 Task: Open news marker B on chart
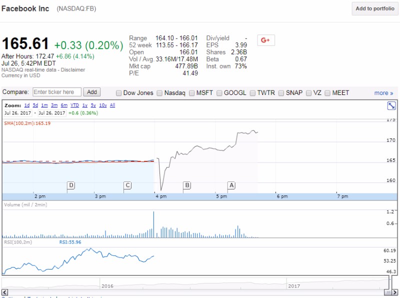(x=187, y=185)
